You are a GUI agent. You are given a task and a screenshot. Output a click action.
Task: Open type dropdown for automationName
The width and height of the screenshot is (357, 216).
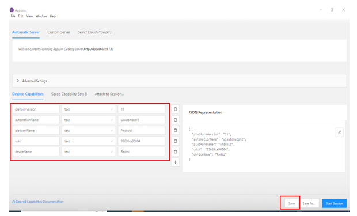pos(88,120)
